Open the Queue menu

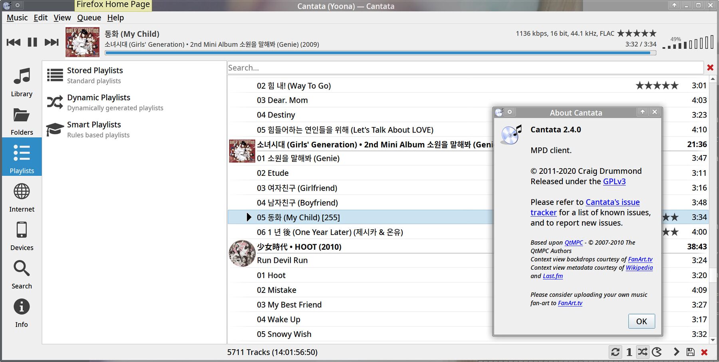tap(89, 18)
